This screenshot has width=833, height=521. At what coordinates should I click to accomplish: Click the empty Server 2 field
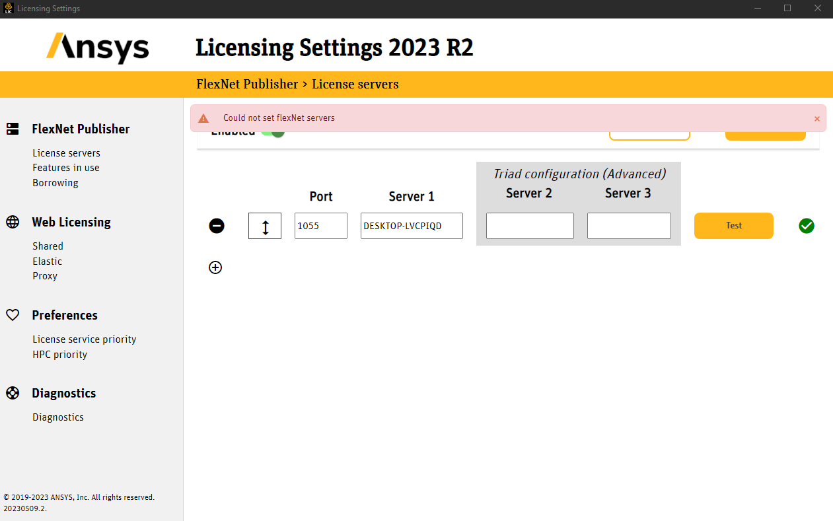(x=530, y=226)
